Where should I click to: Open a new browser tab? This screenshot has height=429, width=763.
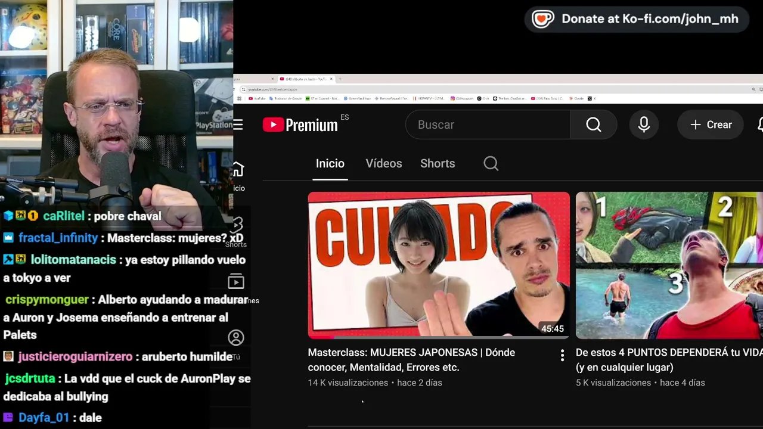tap(340, 79)
